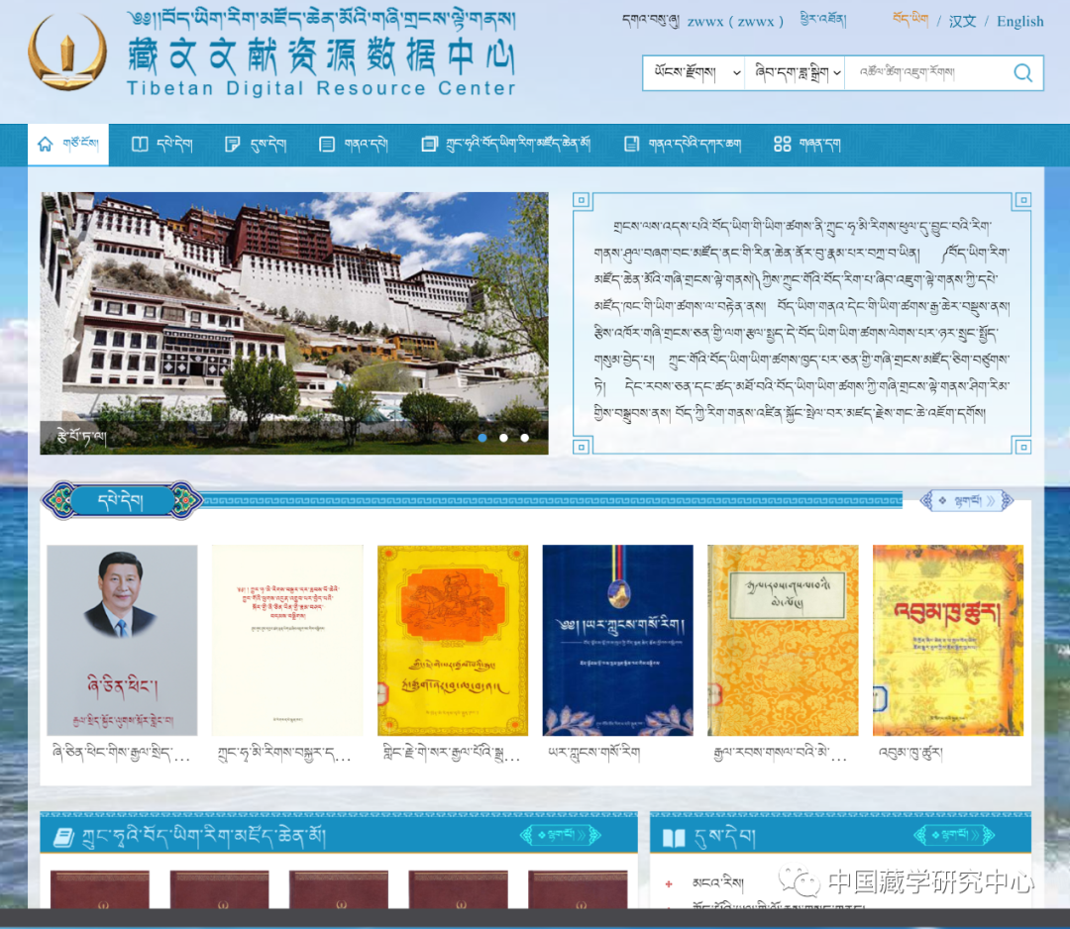The width and height of the screenshot is (1070, 929).
Task: Open the note-with-pencil navigation icon
Action: pos(233,145)
